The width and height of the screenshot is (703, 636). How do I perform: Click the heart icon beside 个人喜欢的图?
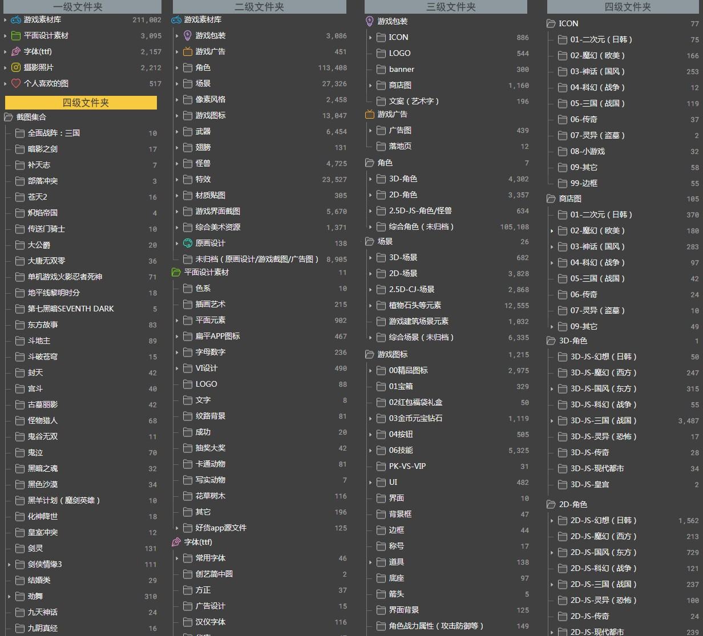pos(16,83)
